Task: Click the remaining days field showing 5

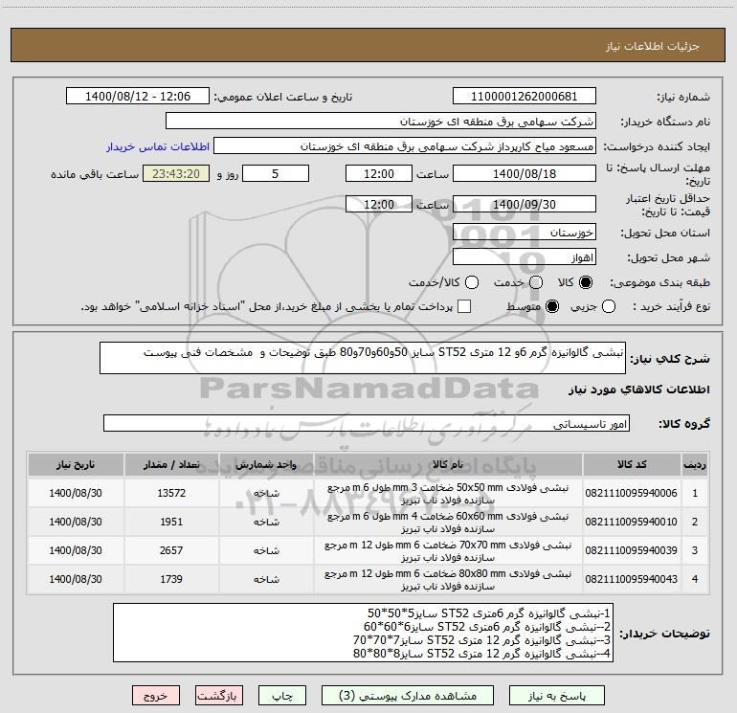Action: [x=276, y=173]
